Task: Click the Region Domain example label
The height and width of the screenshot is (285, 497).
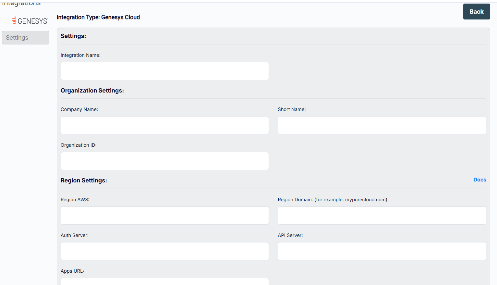Action: [332, 200]
